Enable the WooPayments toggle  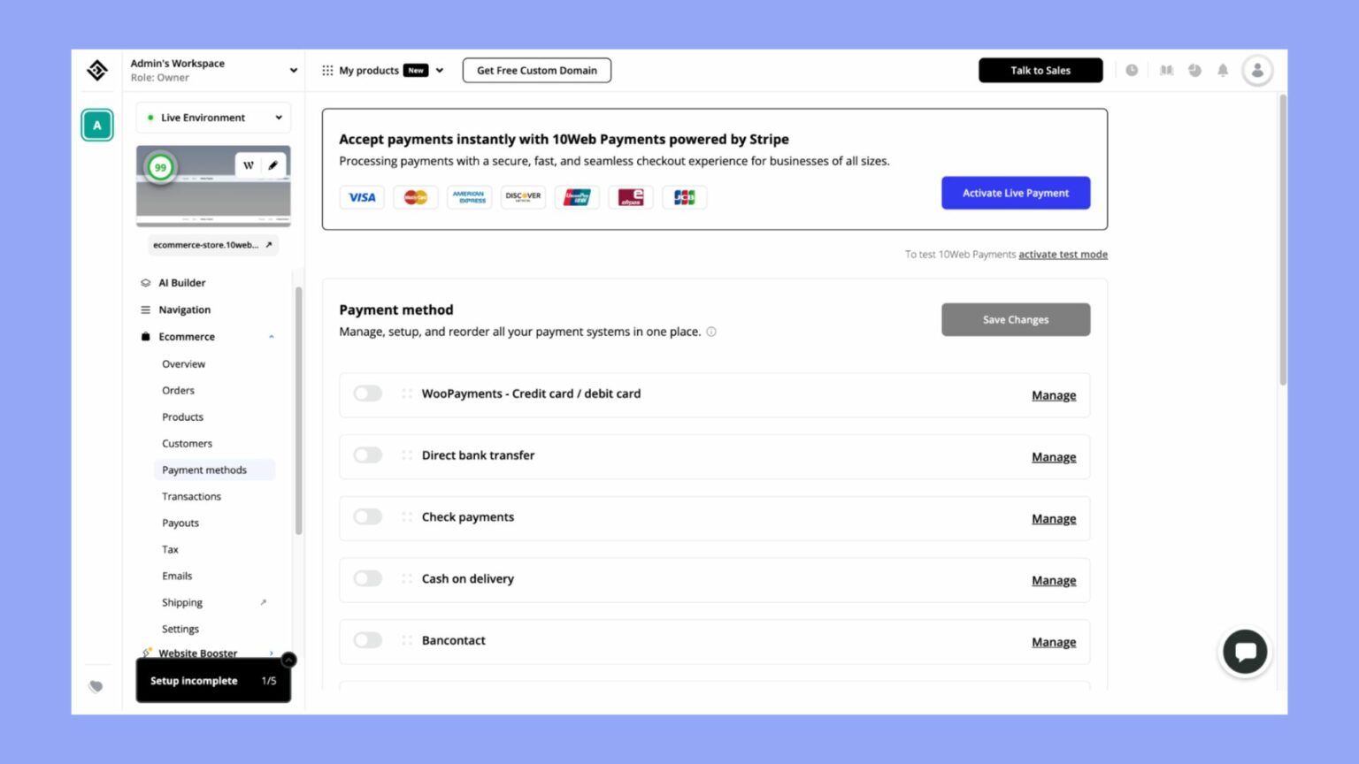click(367, 393)
